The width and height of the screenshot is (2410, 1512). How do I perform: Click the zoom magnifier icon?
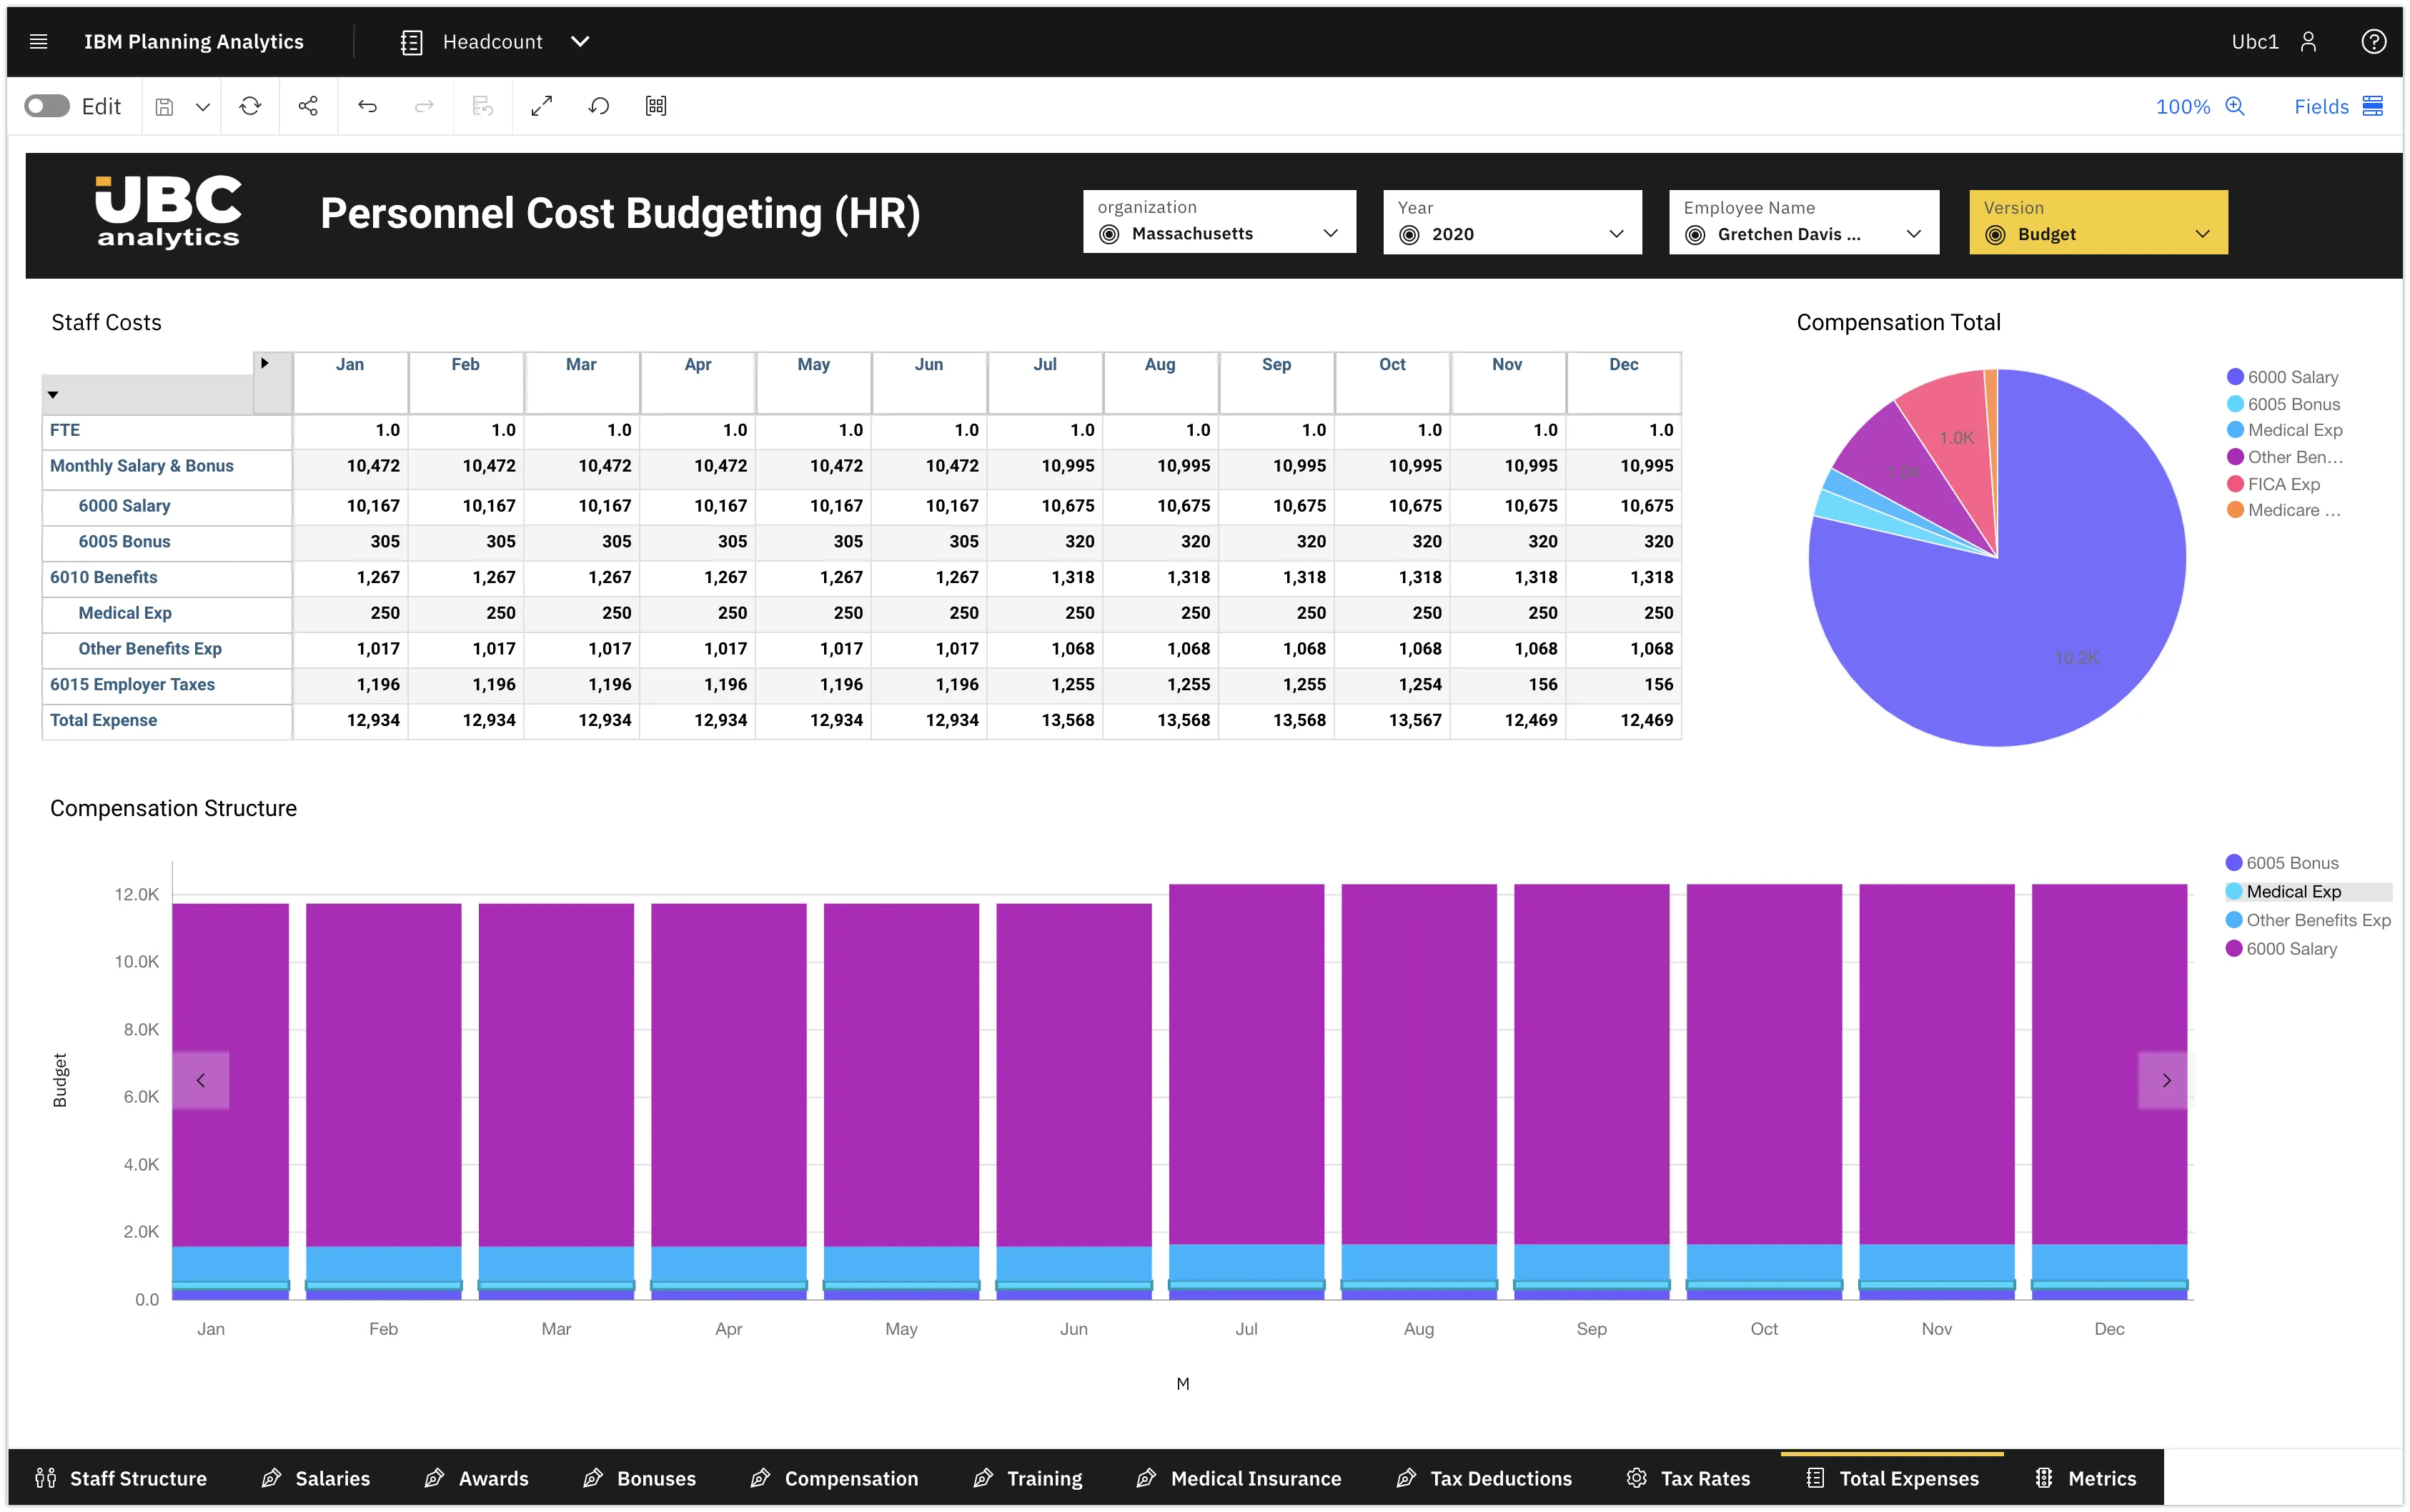(x=2235, y=106)
